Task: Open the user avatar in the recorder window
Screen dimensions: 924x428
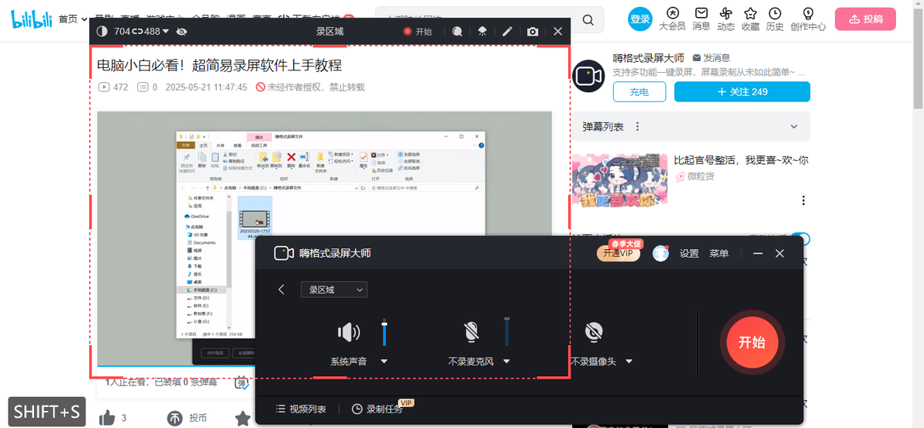Action: pos(660,254)
